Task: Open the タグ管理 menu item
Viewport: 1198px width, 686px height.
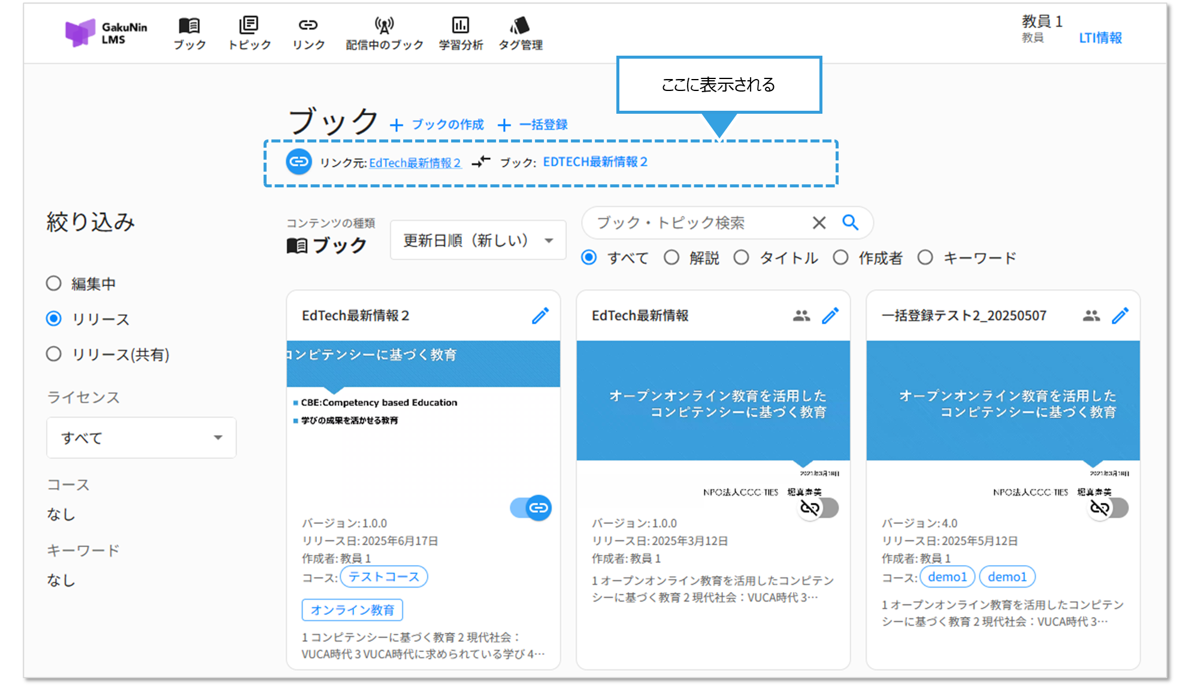Action: pos(521,33)
